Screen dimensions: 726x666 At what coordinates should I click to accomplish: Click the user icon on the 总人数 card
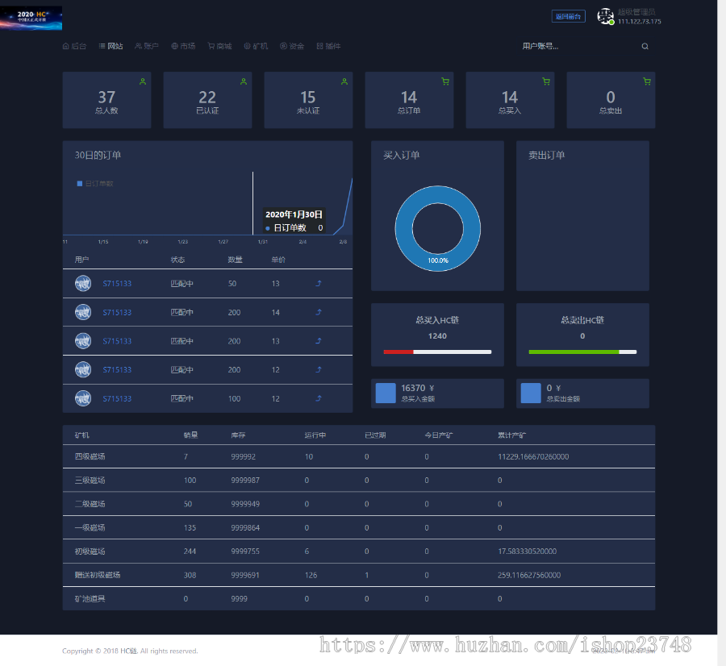pyautogui.click(x=143, y=81)
